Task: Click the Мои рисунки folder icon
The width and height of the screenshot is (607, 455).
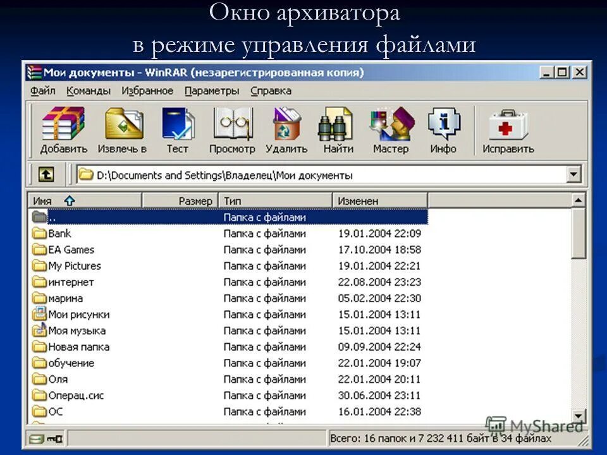Action: coord(39,314)
